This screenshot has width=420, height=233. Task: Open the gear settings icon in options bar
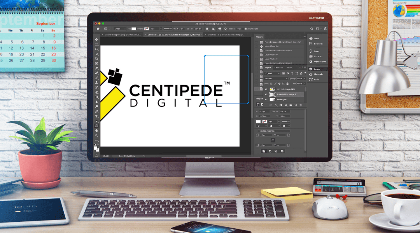[226, 29]
